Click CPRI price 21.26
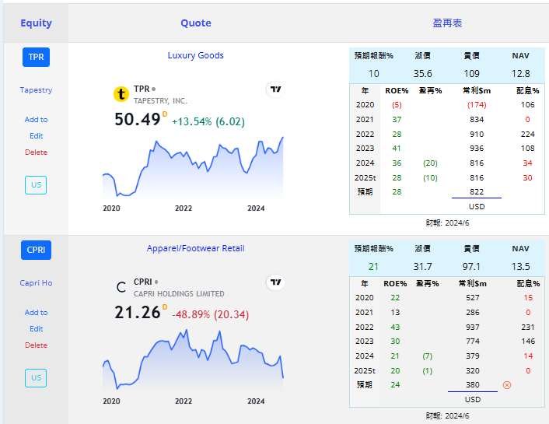This screenshot has width=549, height=424. (138, 313)
